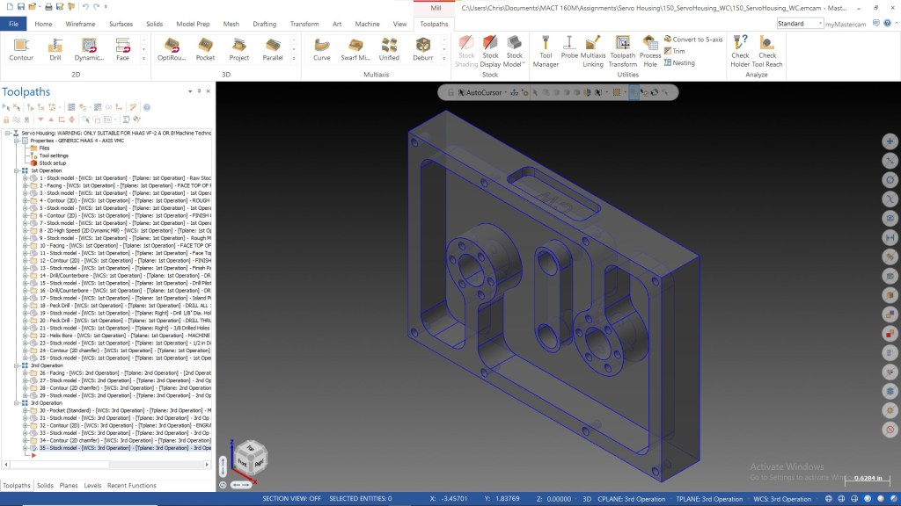Choose the Drill toolpath icon

(55, 49)
